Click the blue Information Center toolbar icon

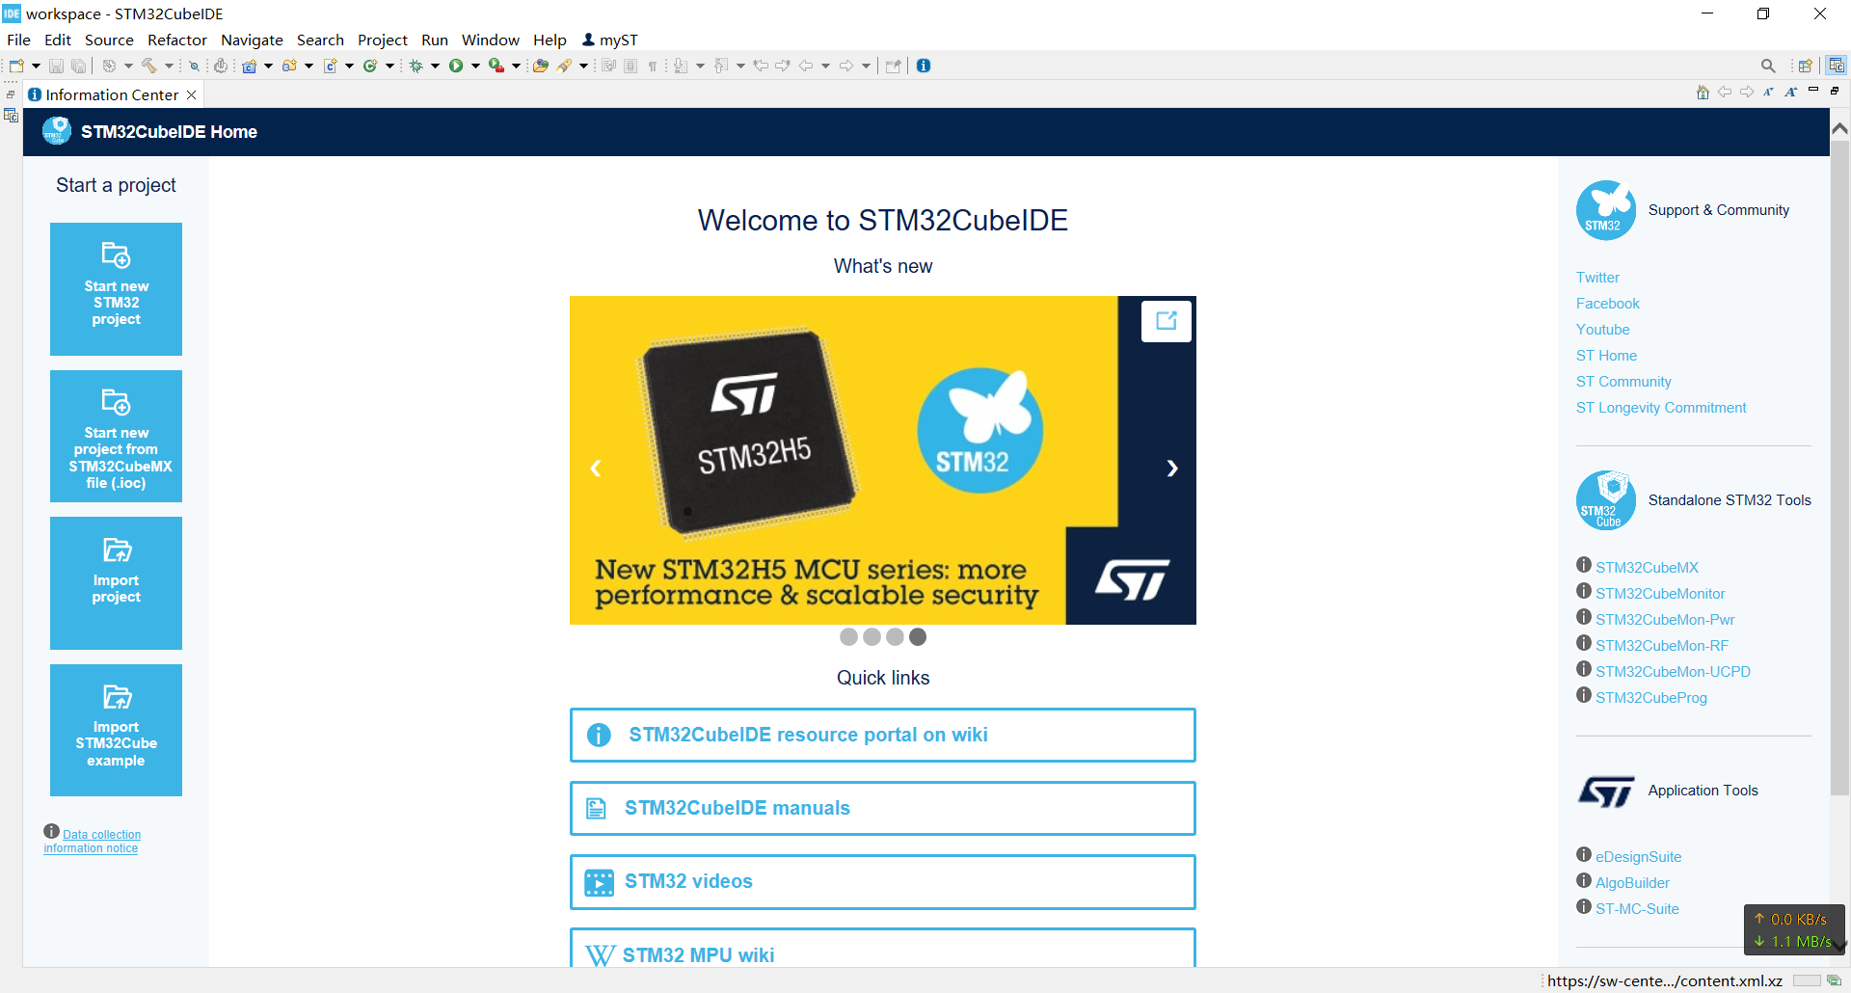click(x=924, y=66)
